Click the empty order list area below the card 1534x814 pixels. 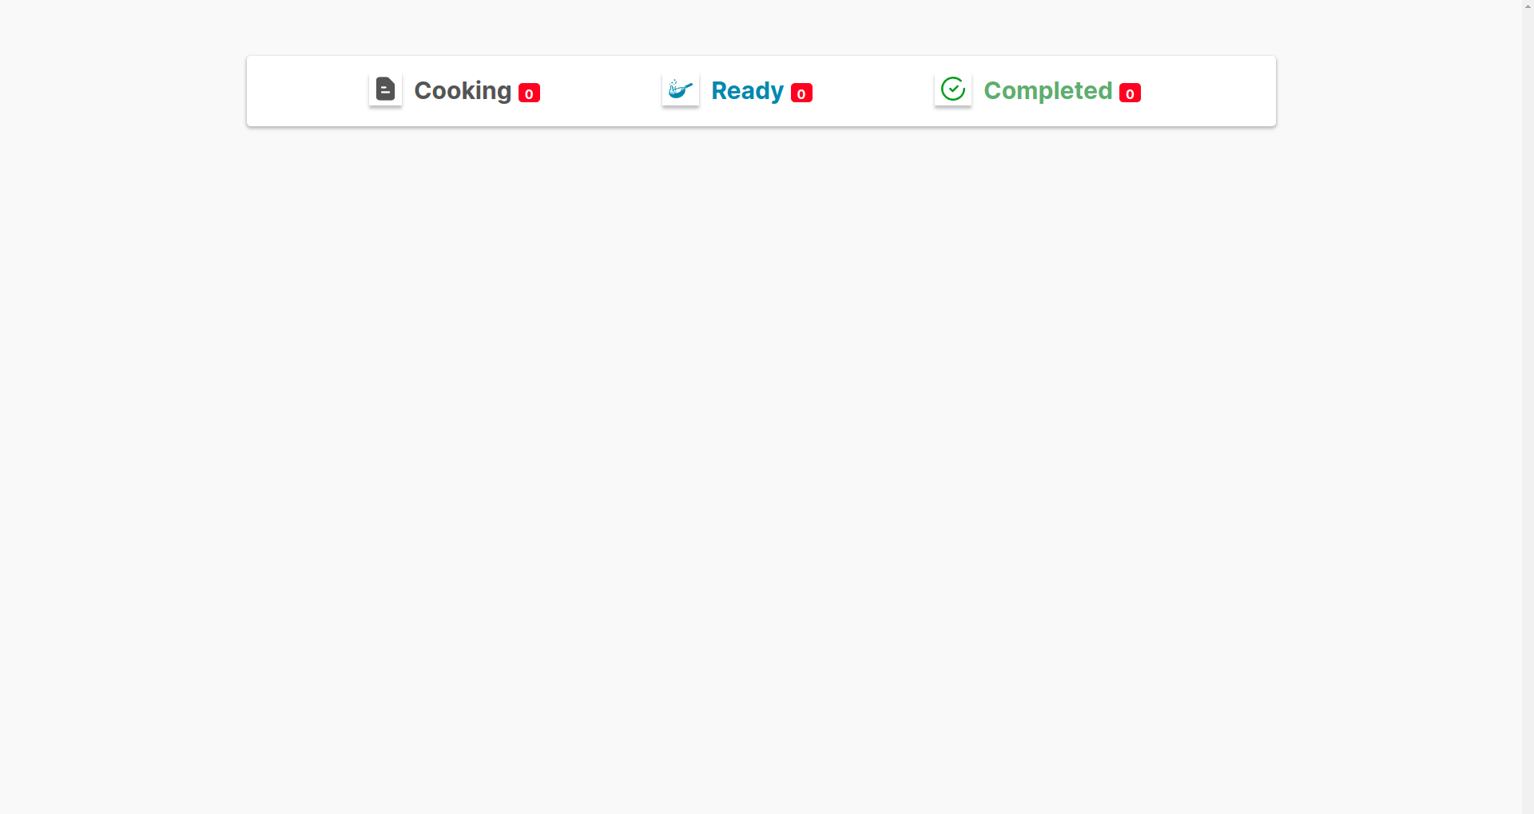(761, 470)
